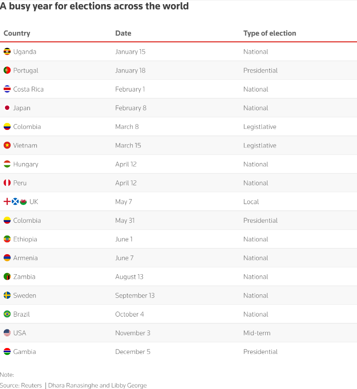Click the Country column header
The height and width of the screenshot is (389, 357).
(x=17, y=33)
